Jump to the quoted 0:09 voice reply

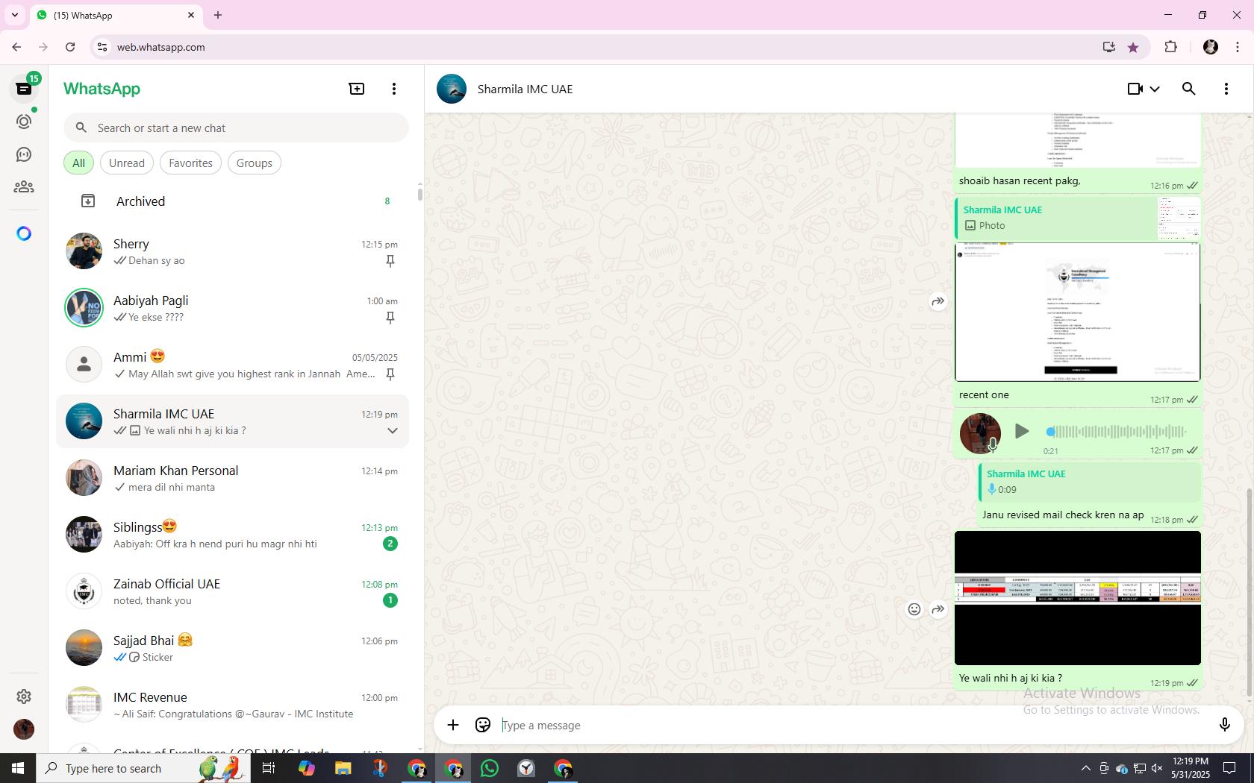[1090, 482]
